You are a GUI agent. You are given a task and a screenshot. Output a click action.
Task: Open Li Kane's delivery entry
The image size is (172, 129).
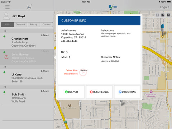(27, 77)
